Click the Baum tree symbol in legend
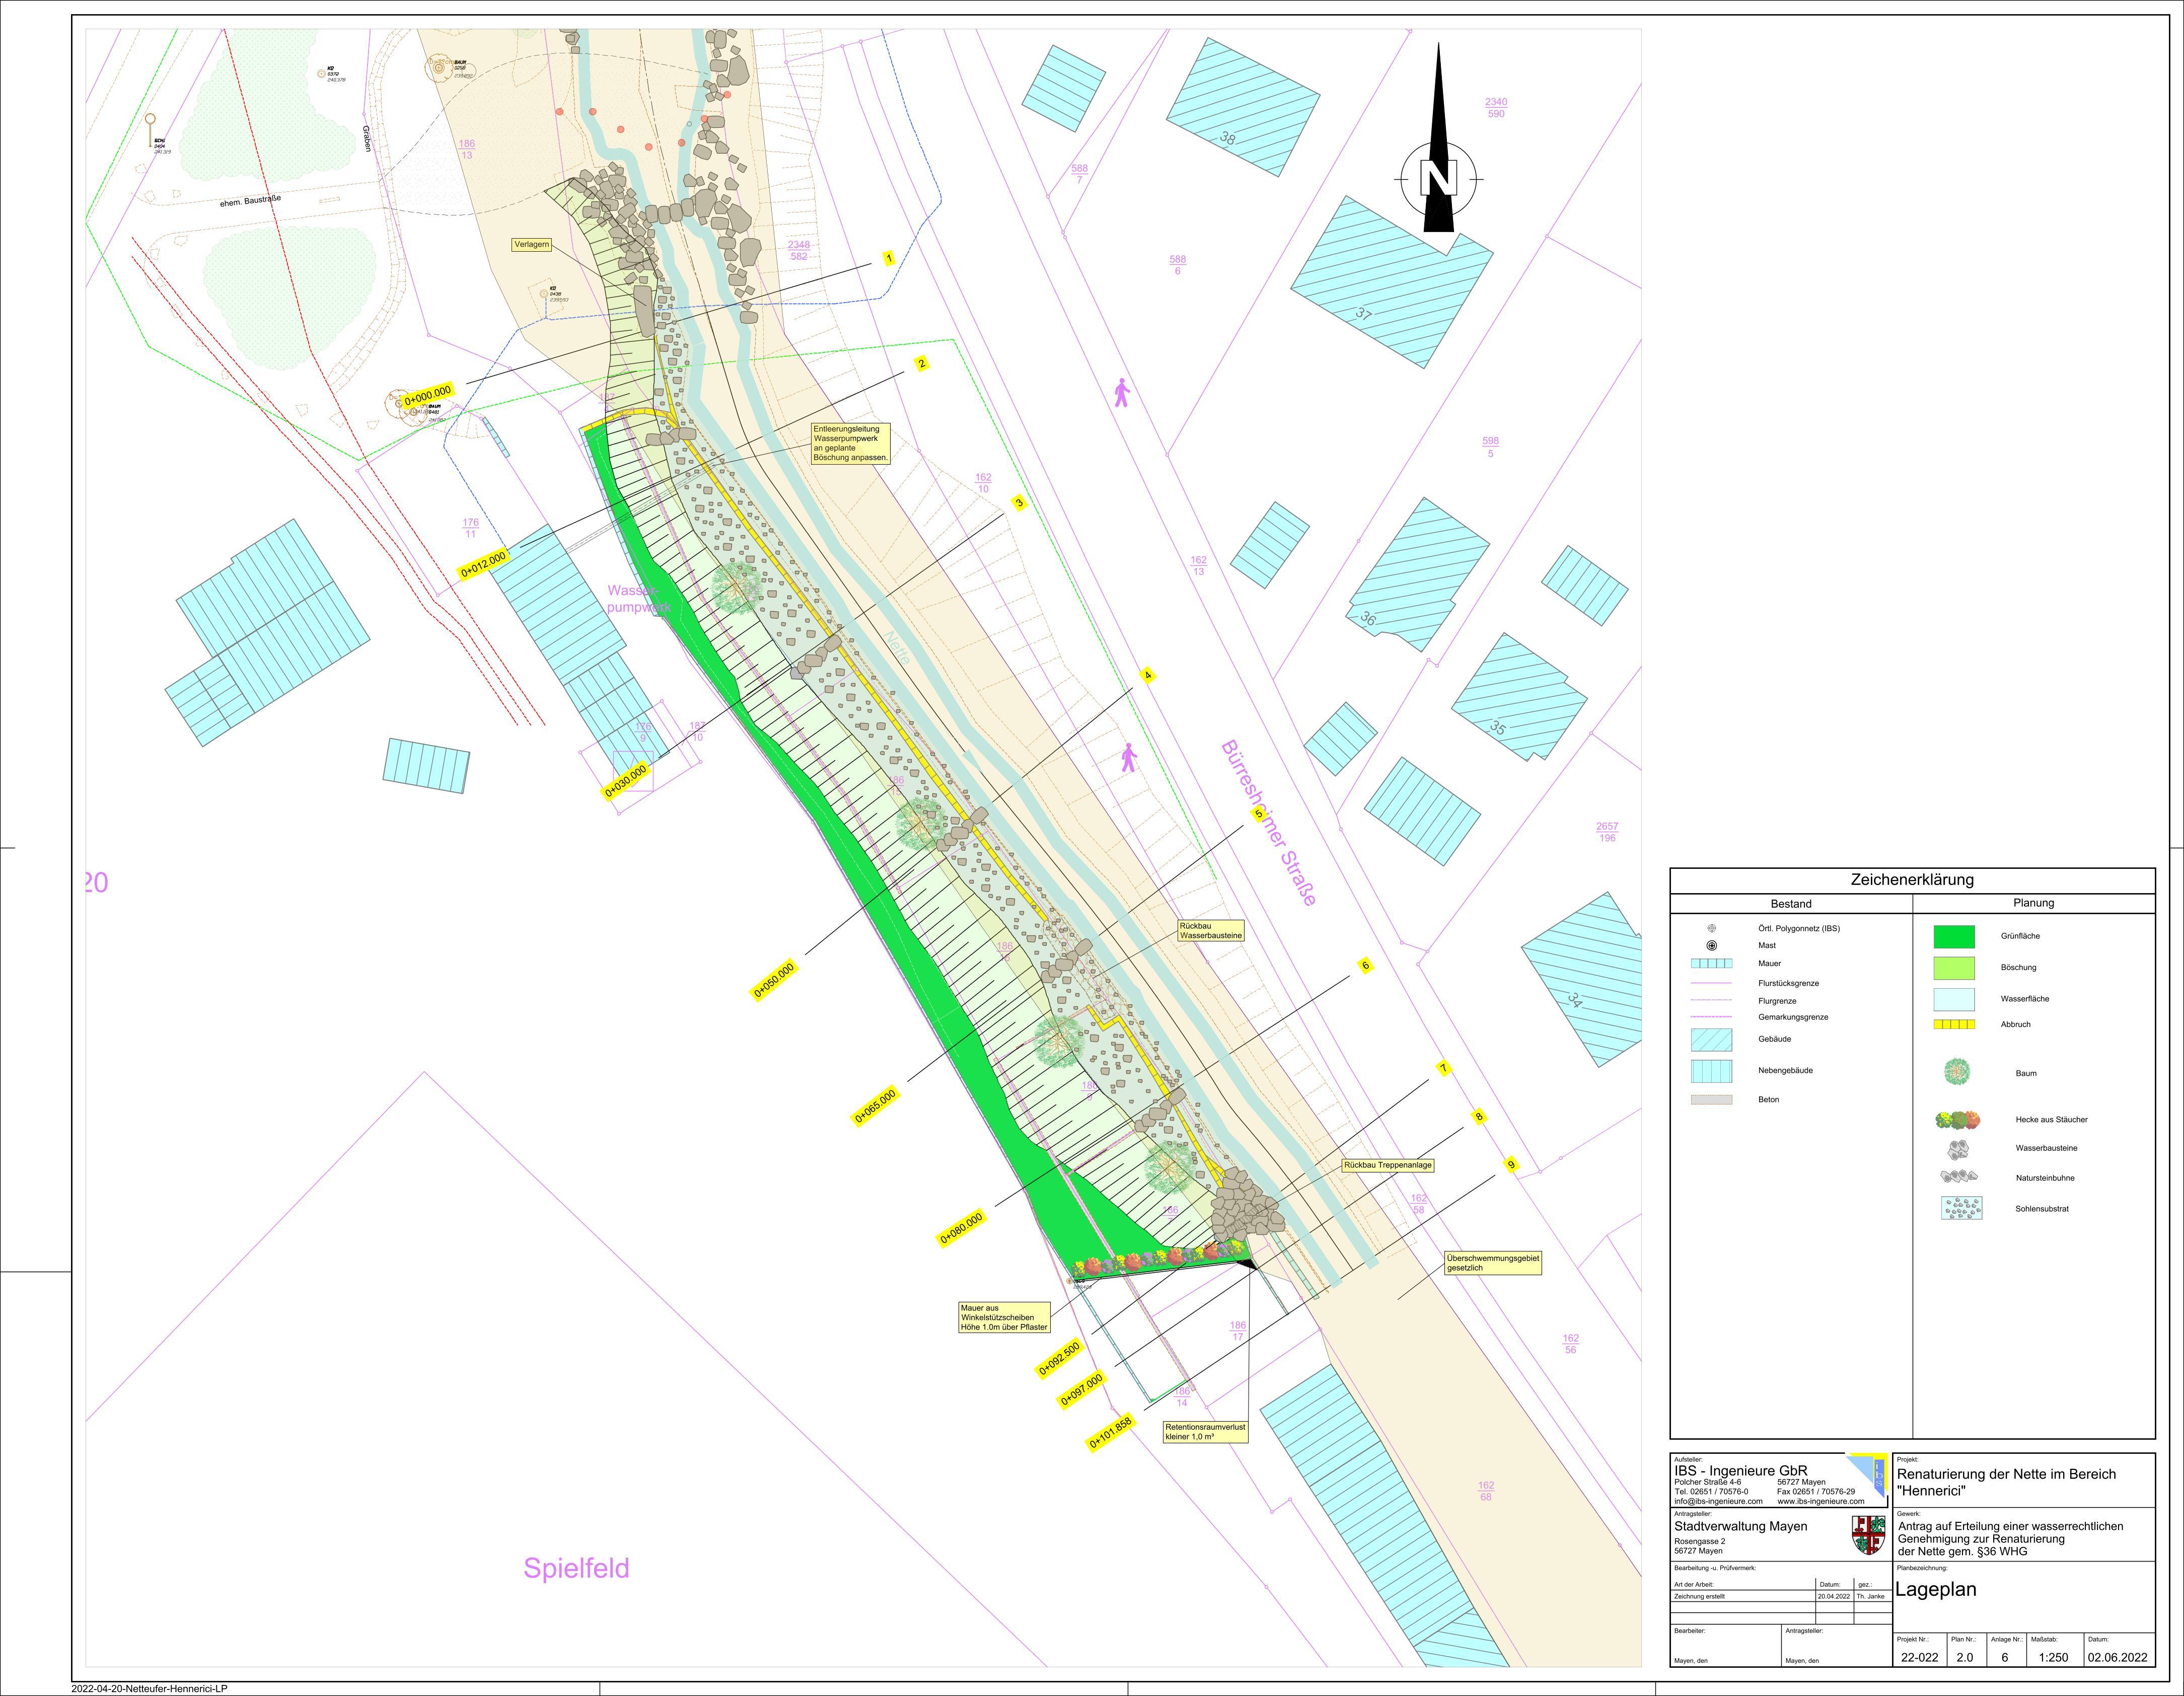 click(1956, 1072)
